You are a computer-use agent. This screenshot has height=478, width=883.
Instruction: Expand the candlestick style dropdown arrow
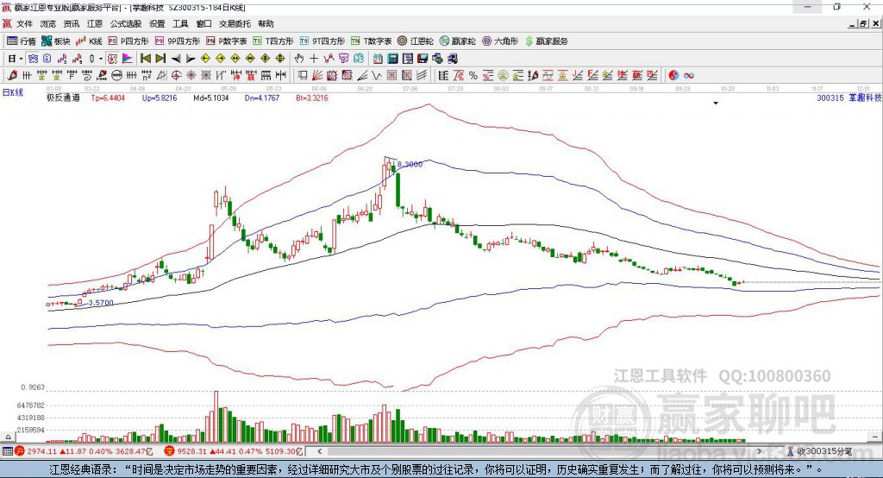point(100,59)
